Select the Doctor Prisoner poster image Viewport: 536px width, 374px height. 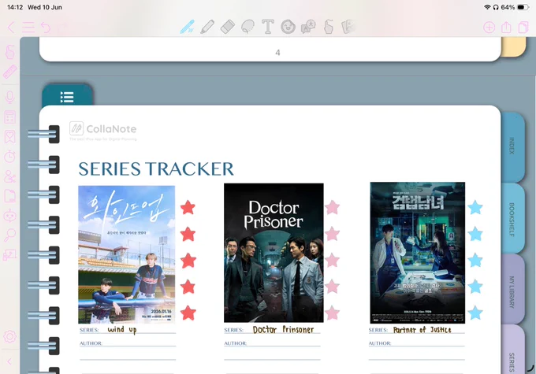tap(274, 253)
